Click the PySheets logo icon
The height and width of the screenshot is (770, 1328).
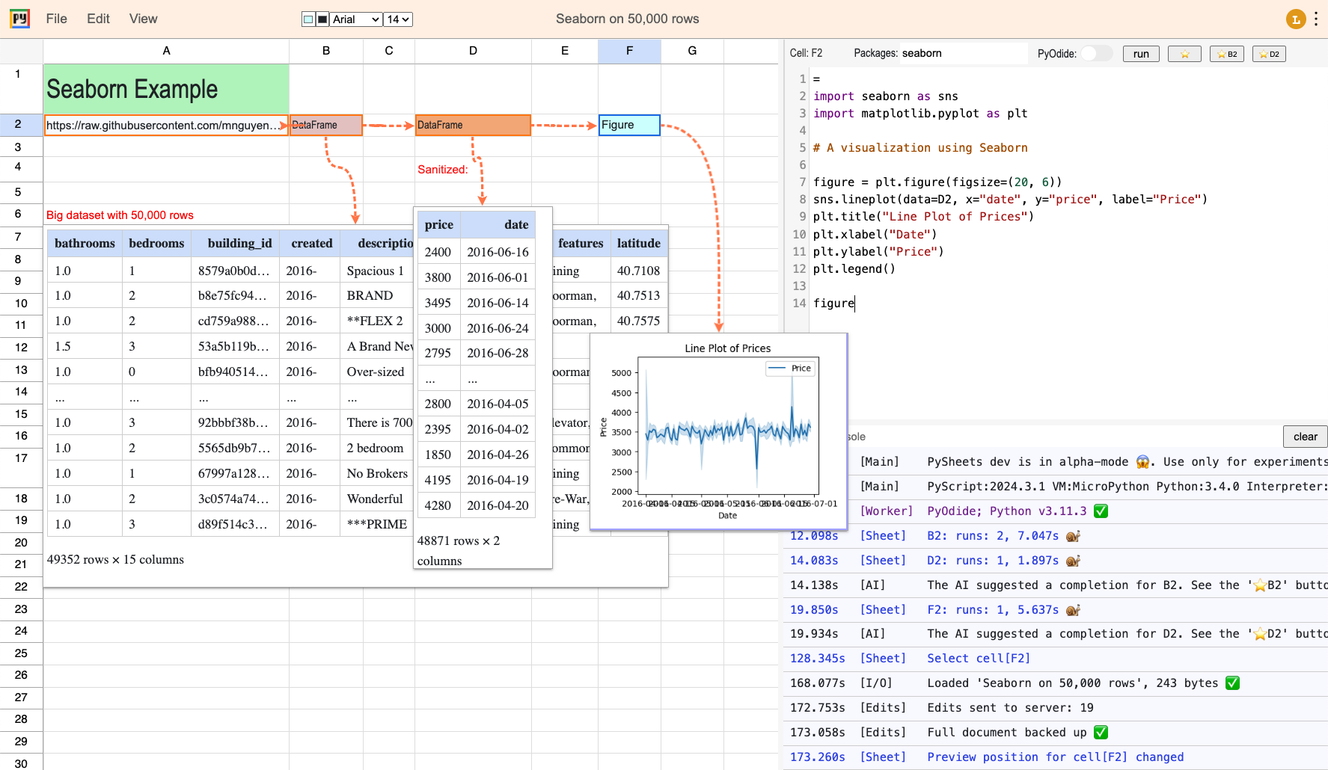(x=19, y=18)
